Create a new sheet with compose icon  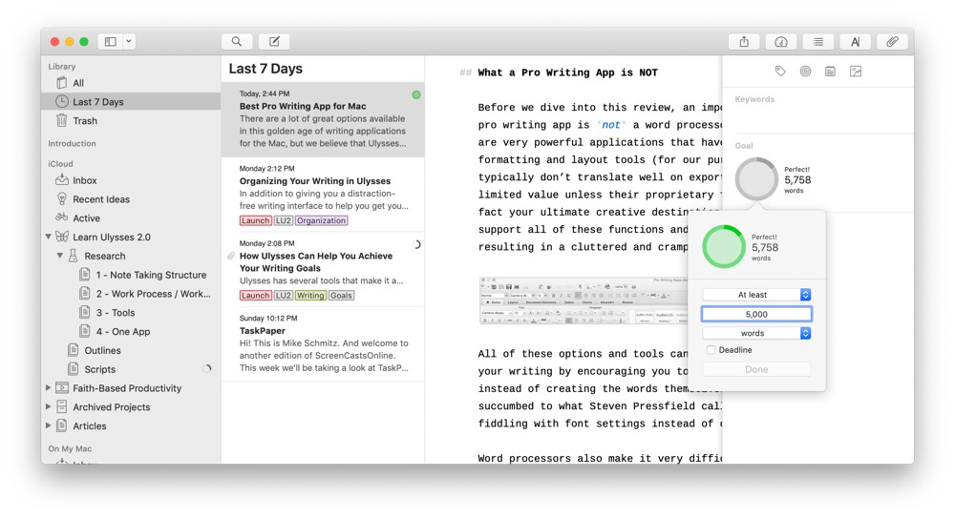[x=274, y=41]
